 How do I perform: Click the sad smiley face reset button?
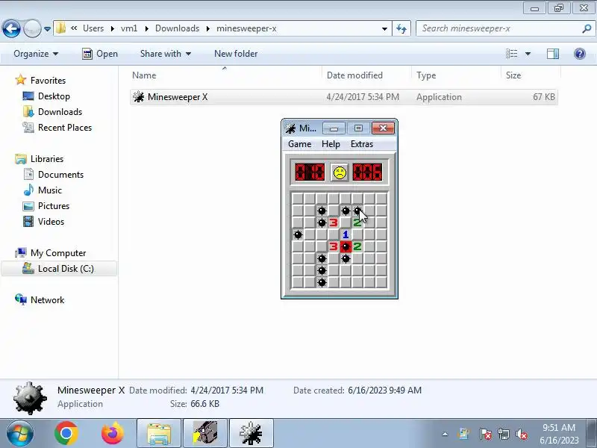[340, 172]
